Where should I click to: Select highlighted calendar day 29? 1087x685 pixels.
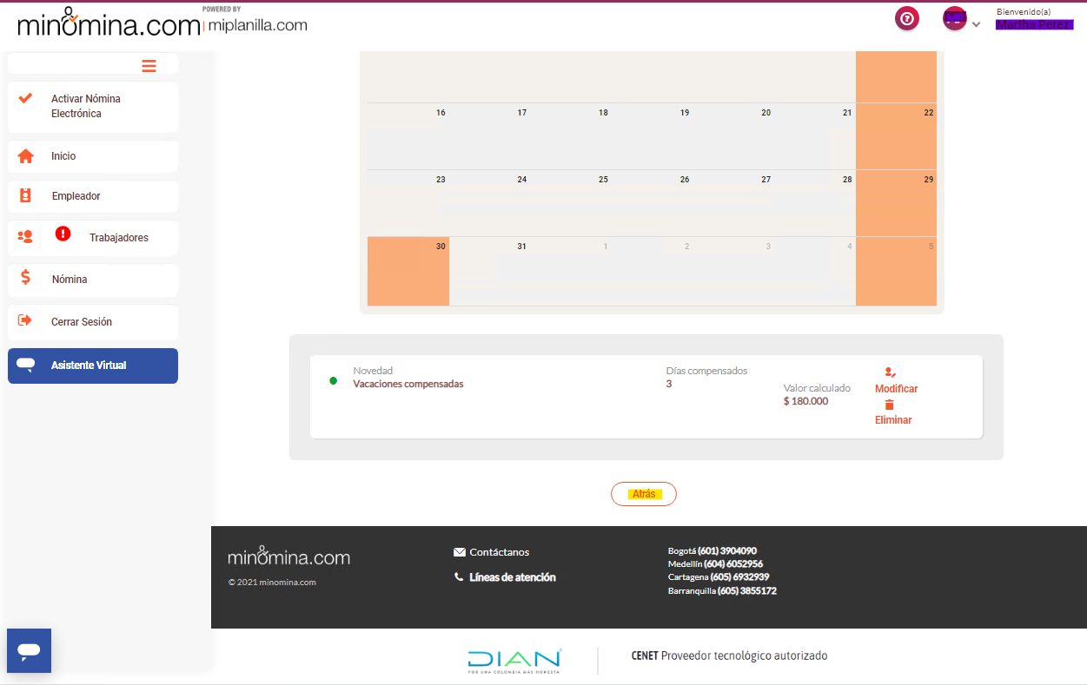pyautogui.click(x=896, y=203)
